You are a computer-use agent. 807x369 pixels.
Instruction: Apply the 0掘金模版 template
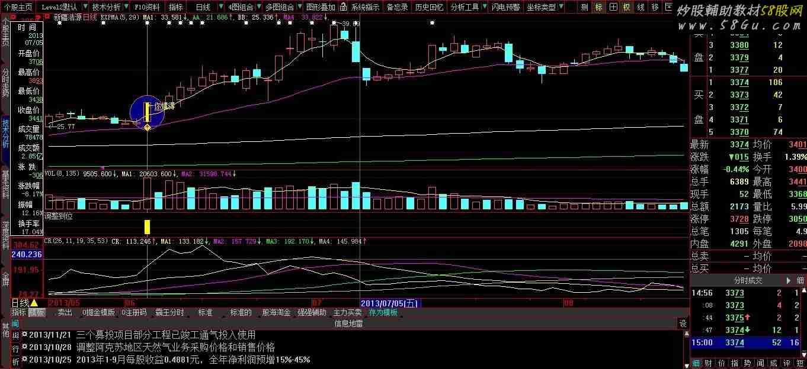point(99,312)
